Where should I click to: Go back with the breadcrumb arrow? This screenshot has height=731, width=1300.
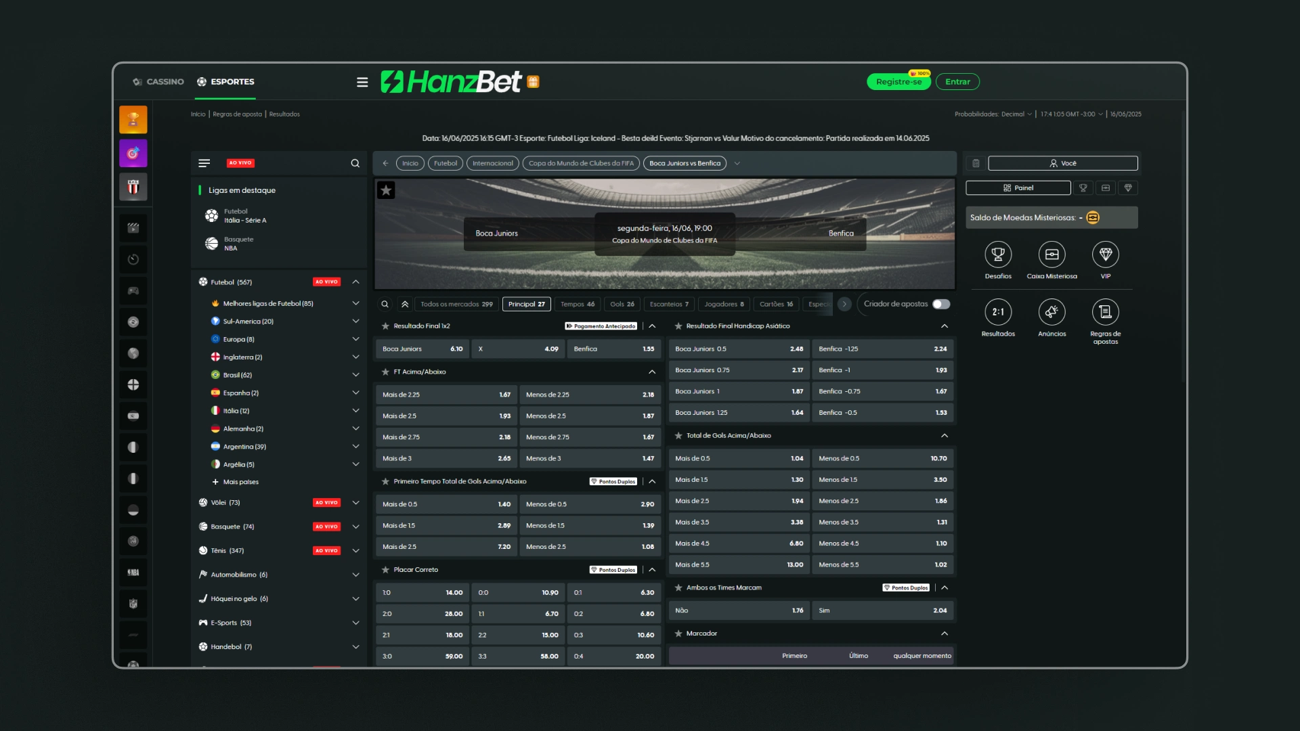coord(385,163)
